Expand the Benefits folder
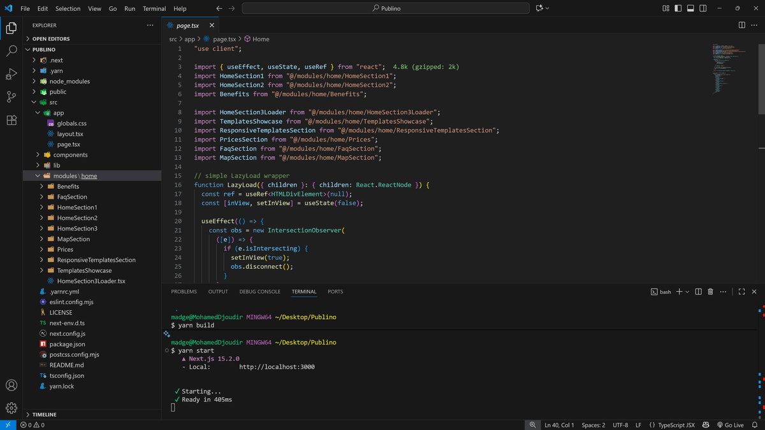The height and width of the screenshot is (430, 765). 68,186
